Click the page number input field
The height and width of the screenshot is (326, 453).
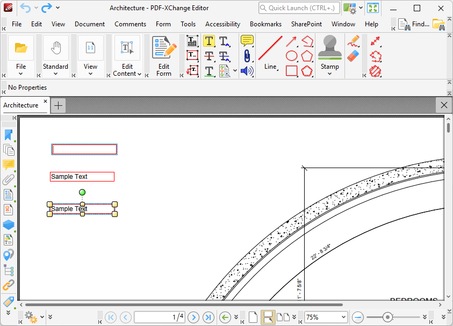[160, 317]
